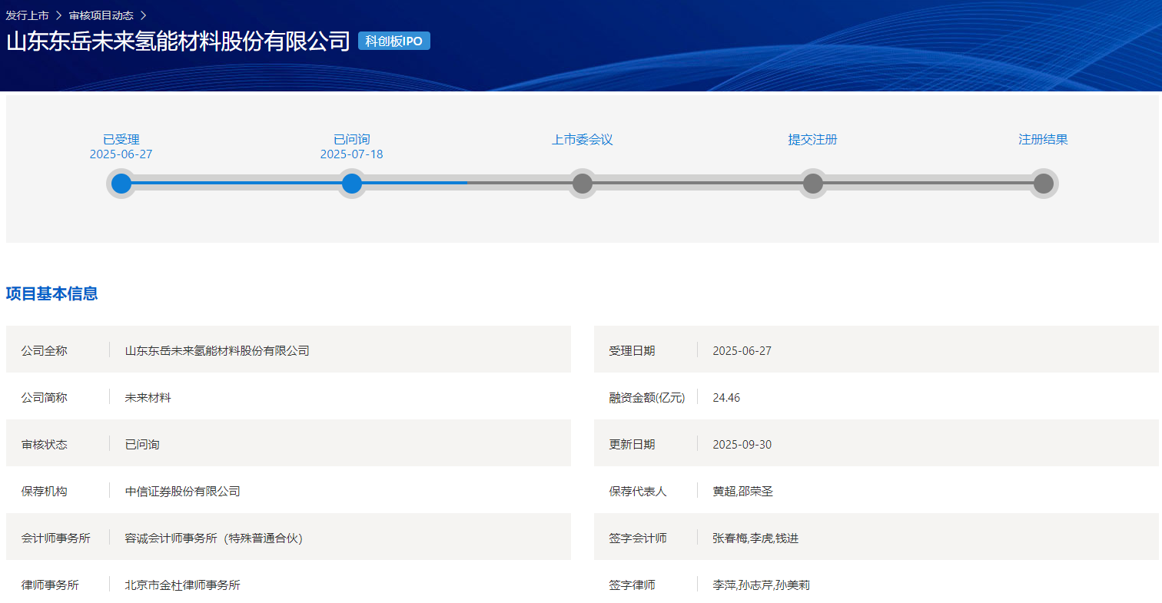
Task: Click the 项目基本信息 section heading
Action: pos(52,293)
